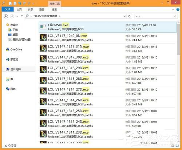Switch to details view in status bar
182x150 pixels.
pos(172,146)
